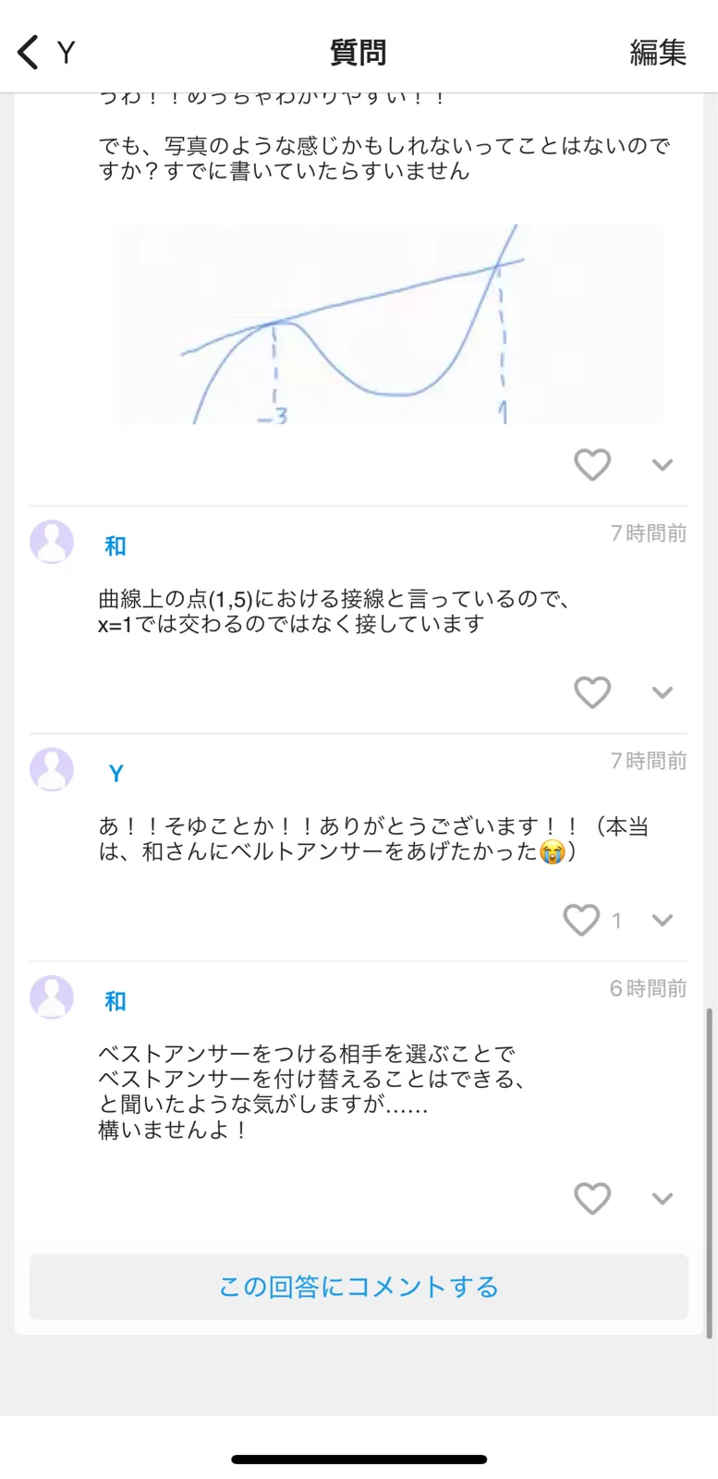
Task: Expand chevron on 和's last comment
Action: point(663,1198)
